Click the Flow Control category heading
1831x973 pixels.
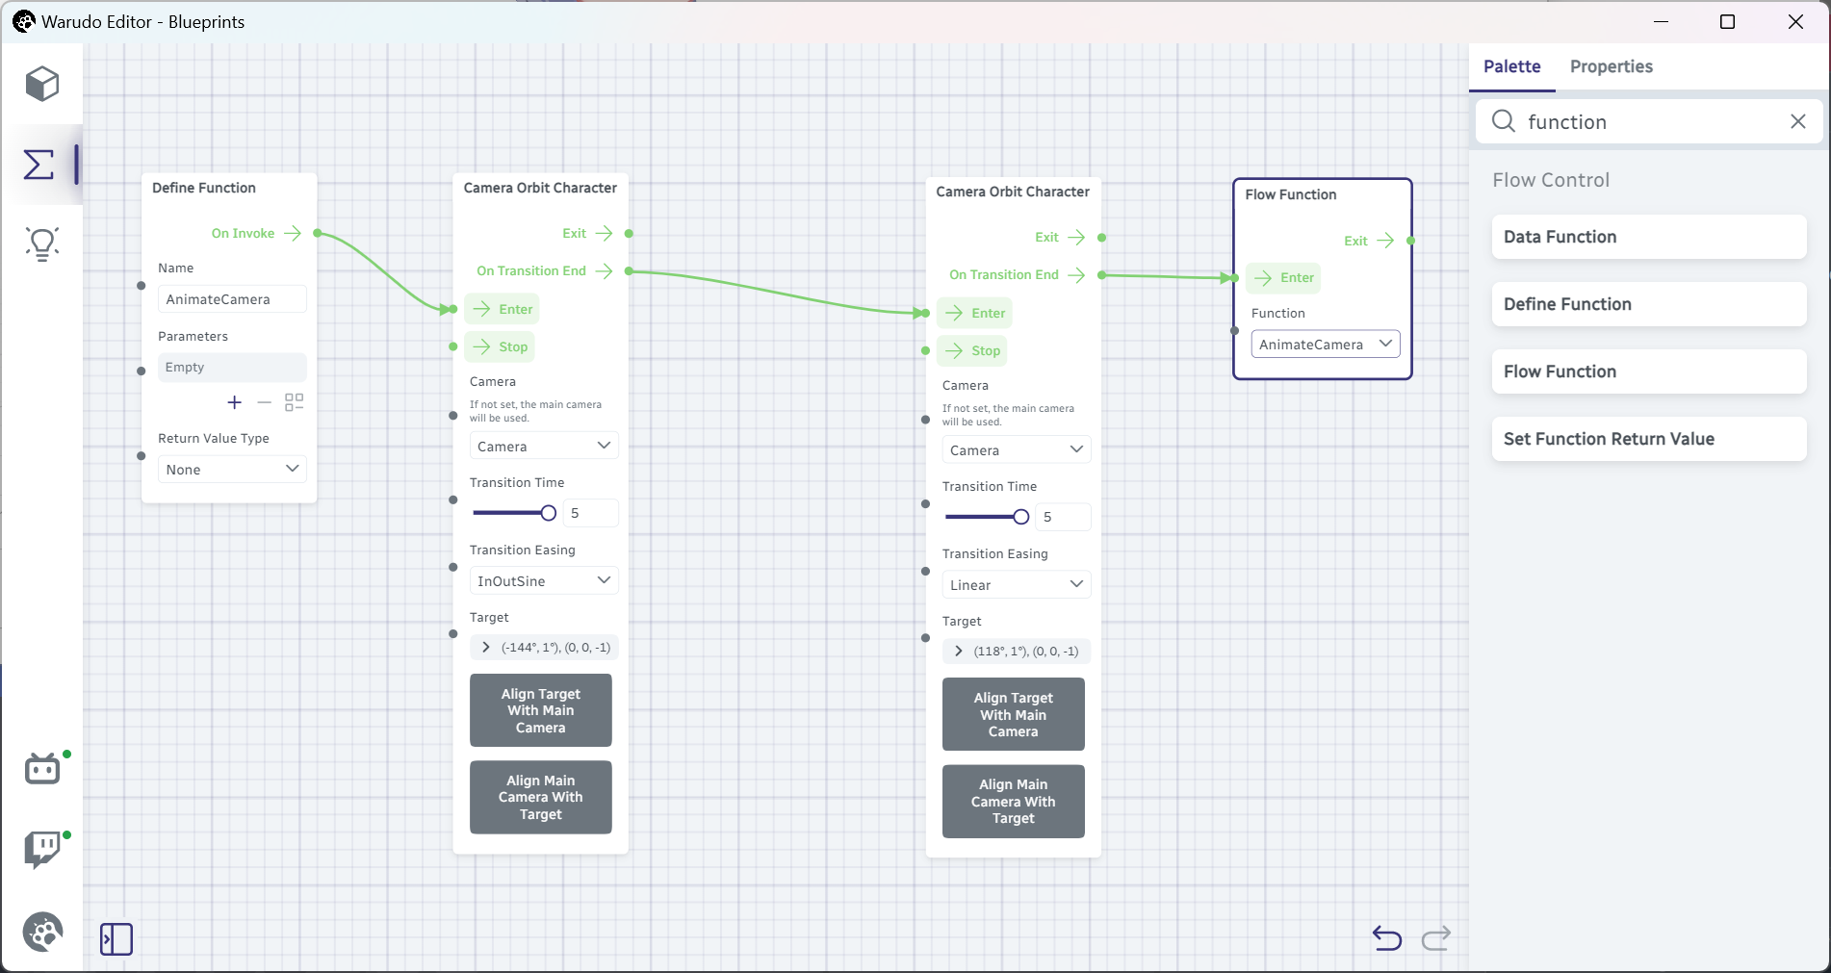1551,180
